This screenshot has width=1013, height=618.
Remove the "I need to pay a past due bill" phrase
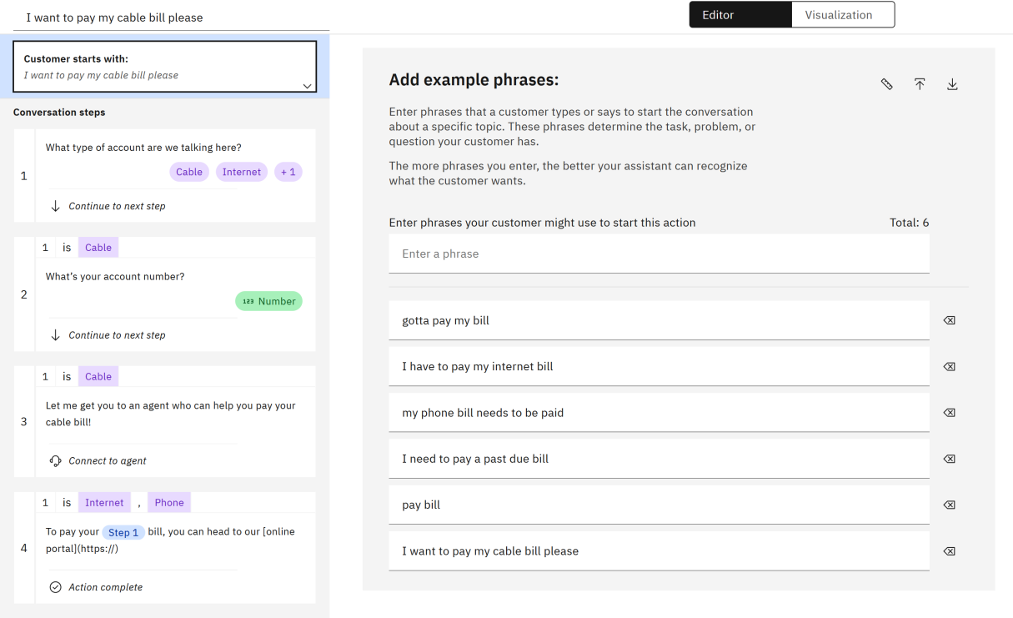(x=949, y=459)
